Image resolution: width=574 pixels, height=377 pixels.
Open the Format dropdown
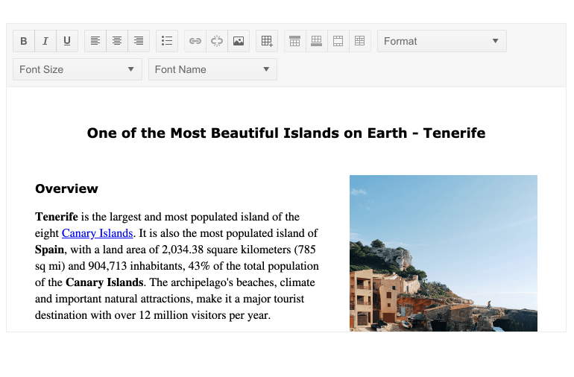click(x=441, y=41)
